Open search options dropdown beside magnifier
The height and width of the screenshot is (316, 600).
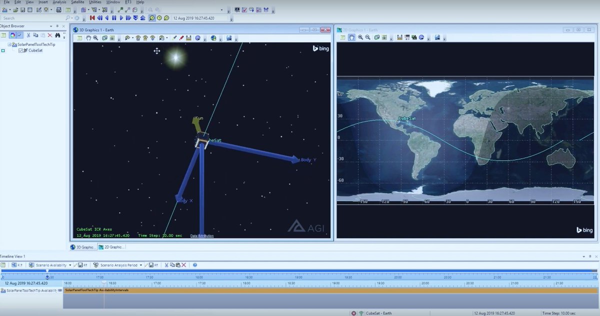click(72, 18)
